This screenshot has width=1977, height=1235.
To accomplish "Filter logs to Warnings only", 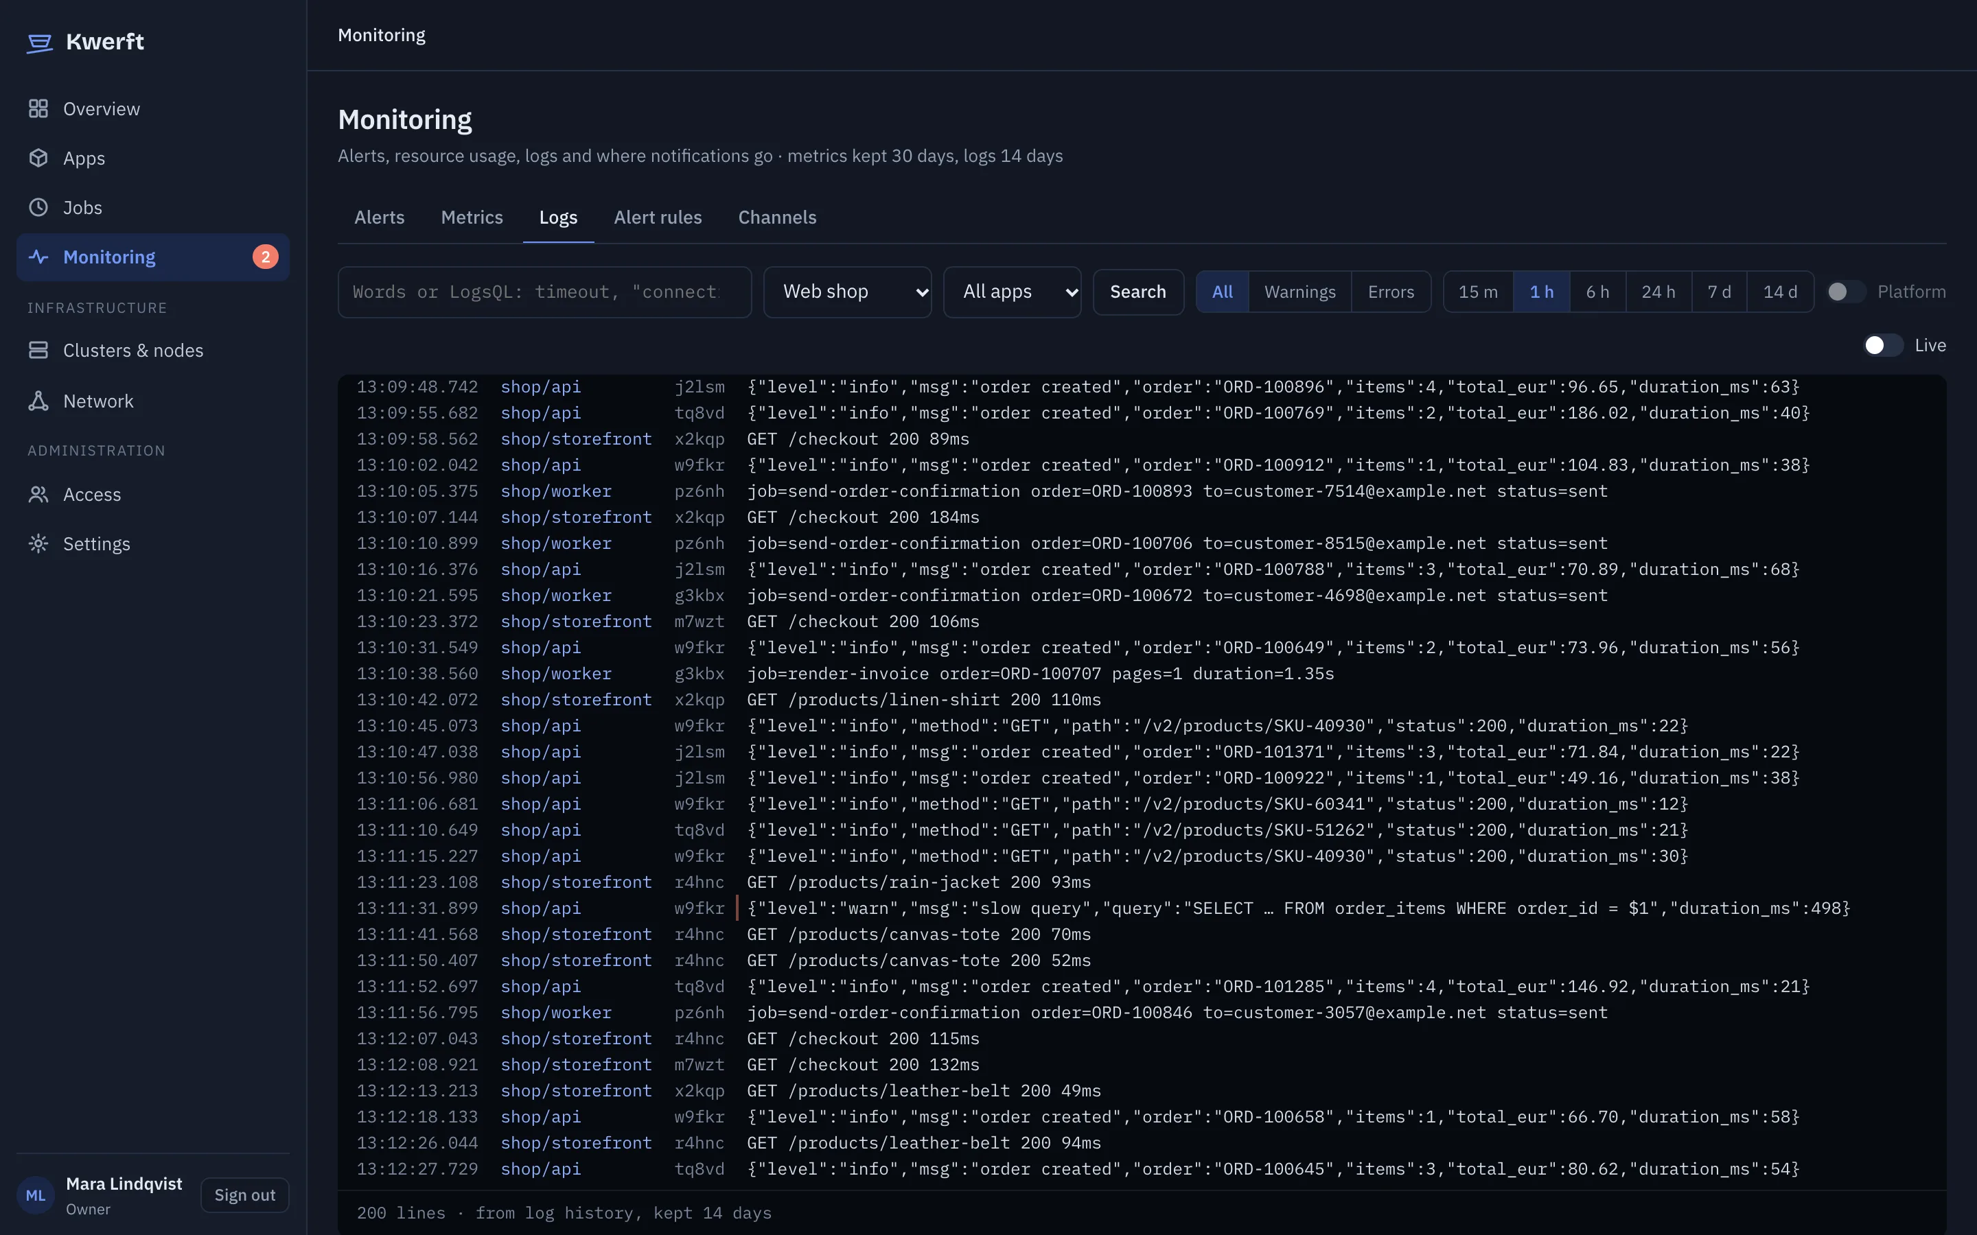I will point(1299,292).
